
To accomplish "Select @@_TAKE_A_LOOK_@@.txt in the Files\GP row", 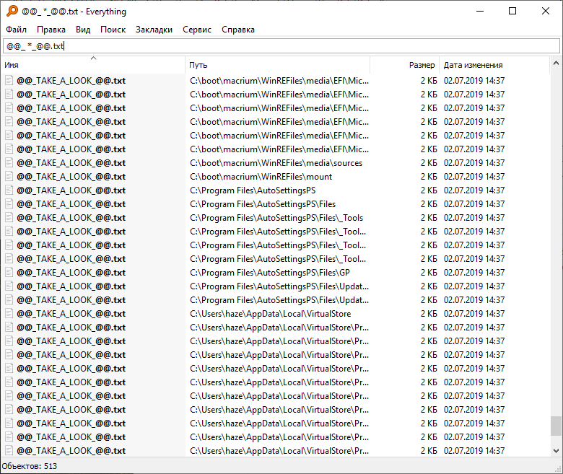I will point(71,272).
